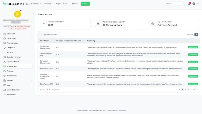This screenshot has width=202, height=114.
Task: Expand the Digital Footprints chevron
Action: coord(31,62)
